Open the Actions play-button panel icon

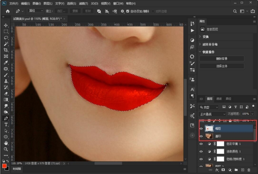point(192,30)
